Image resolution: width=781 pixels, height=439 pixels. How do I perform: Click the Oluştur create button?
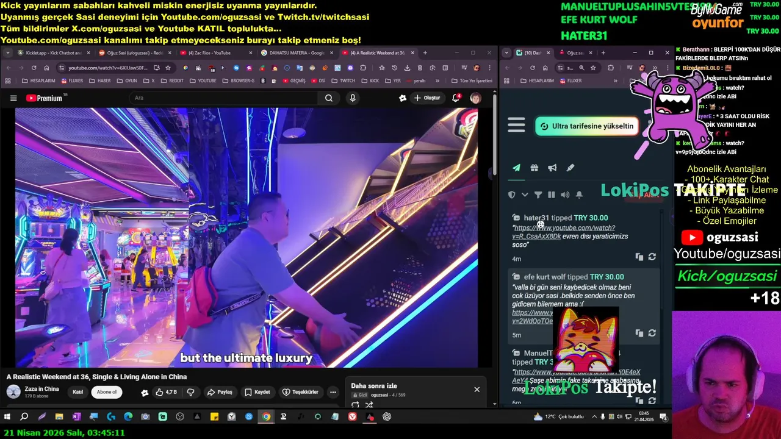tap(427, 98)
